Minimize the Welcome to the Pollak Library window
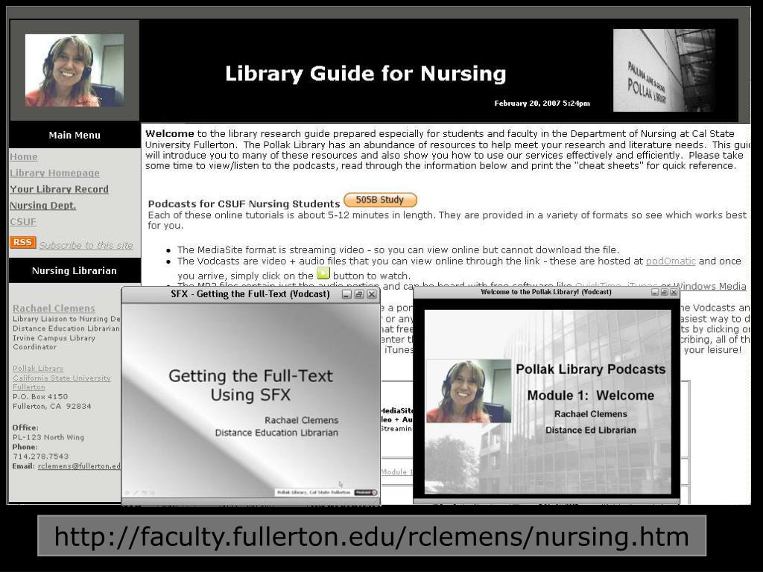This screenshot has width=763, height=572. pyautogui.click(x=655, y=292)
